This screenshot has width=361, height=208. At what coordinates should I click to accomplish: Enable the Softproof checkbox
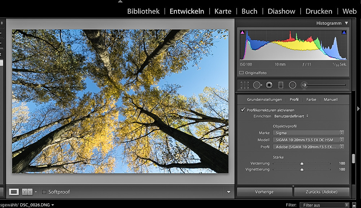tap(44, 192)
